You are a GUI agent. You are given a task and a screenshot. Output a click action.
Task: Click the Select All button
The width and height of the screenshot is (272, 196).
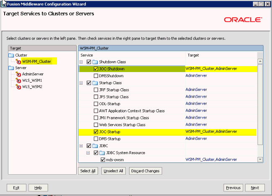88,171
